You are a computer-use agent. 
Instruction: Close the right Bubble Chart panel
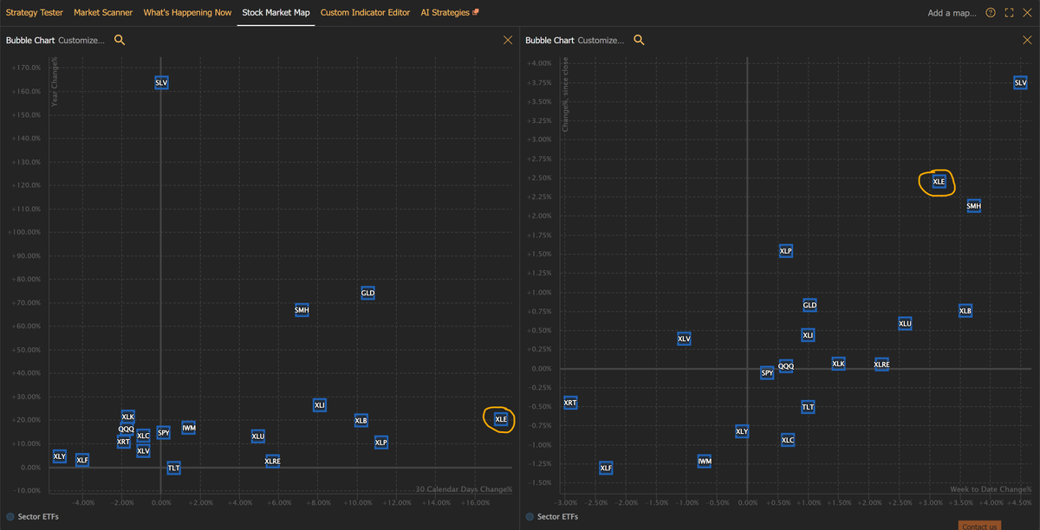(1027, 40)
